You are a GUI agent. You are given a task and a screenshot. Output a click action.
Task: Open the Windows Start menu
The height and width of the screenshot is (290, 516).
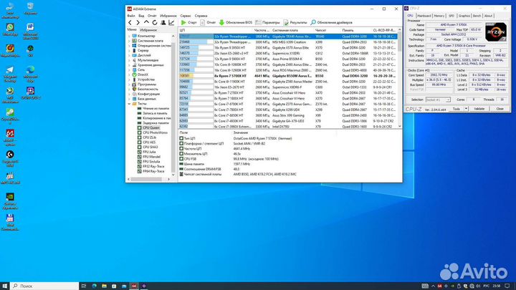click(4, 286)
